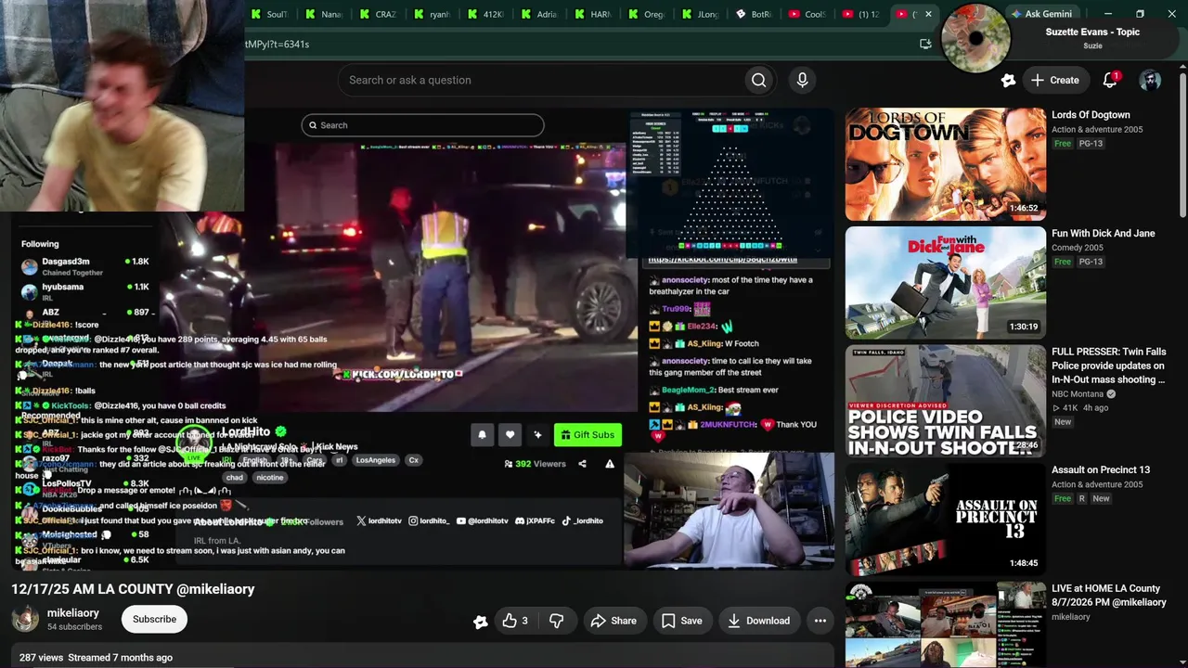This screenshot has width=1188, height=668.
Task: Open the LIVE at HOME LA County title
Action: [x=1109, y=596]
